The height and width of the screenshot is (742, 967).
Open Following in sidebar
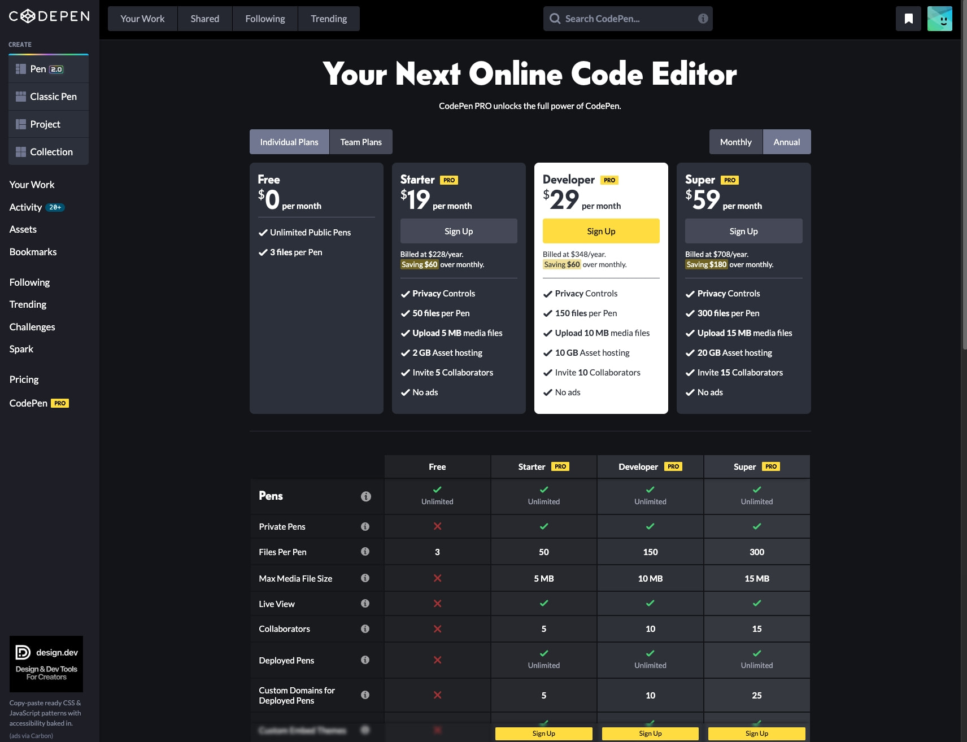pyautogui.click(x=29, y=282)
